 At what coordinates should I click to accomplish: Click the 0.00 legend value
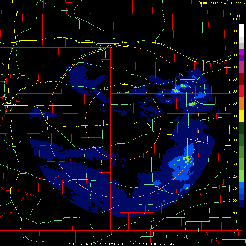pyautogui.click(x=233, y=201)
